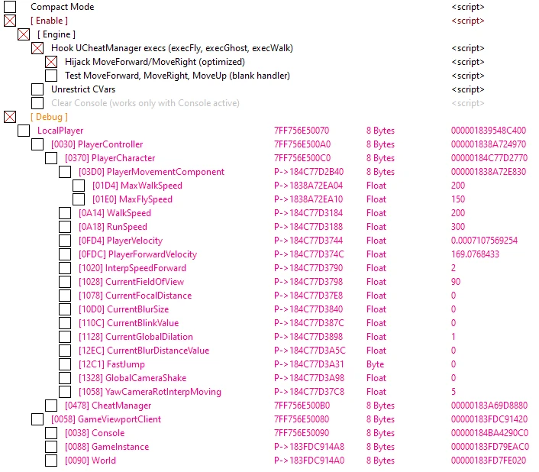Click the Compact Mode <script> value
Screen dimensions: 539x472
[468, 7]
